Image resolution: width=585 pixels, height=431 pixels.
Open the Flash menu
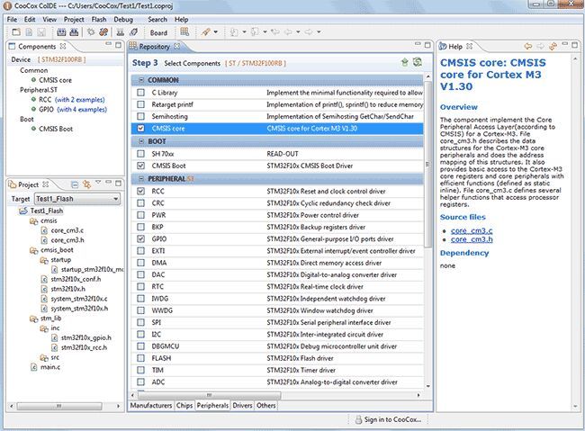coord(99,20)
